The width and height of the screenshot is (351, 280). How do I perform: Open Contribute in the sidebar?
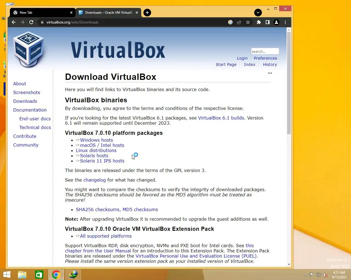[25, 136]
